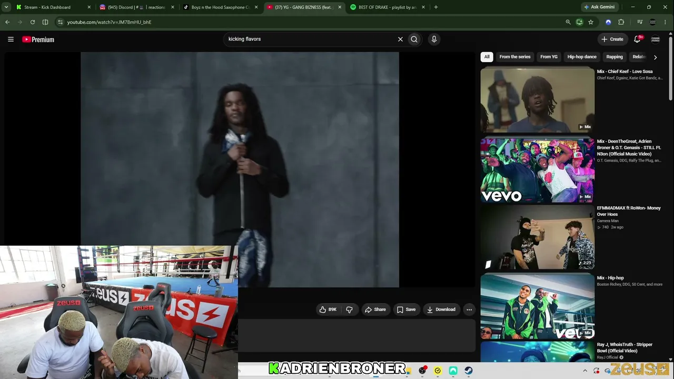Close the YG - GANG BIZNESS tab
The width and height of the screenshot is (674, 379).
point(340,7)
